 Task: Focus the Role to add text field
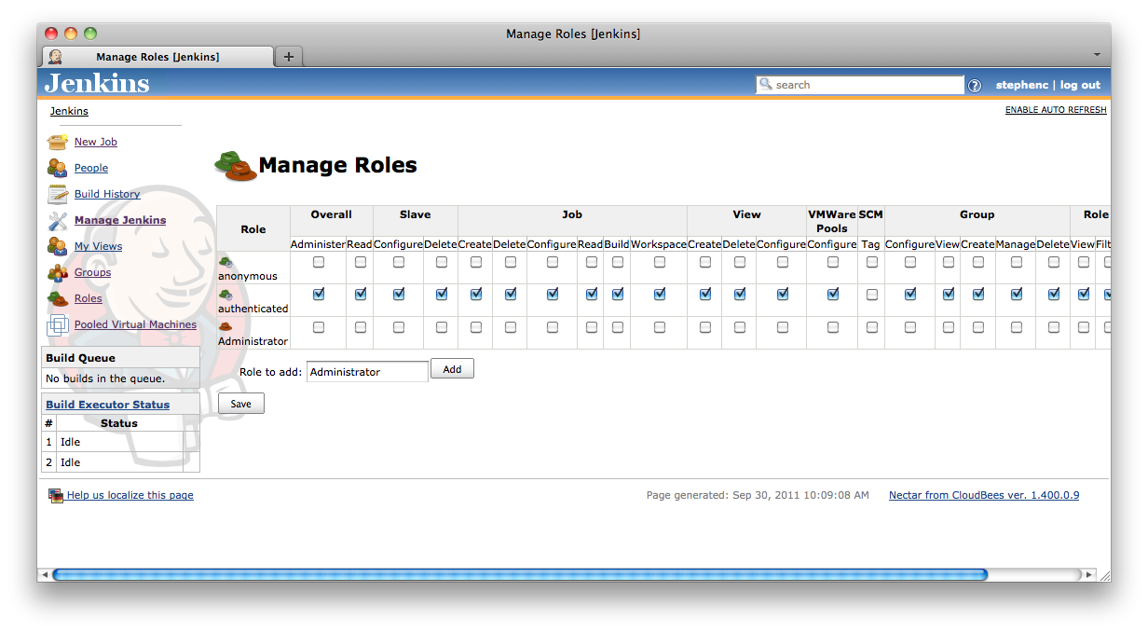click(367, 371)
